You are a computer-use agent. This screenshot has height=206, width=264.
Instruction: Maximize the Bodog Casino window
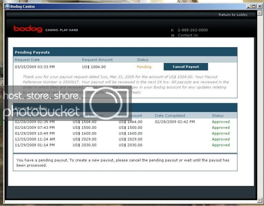pyautogui.click(x=254, y=7)
